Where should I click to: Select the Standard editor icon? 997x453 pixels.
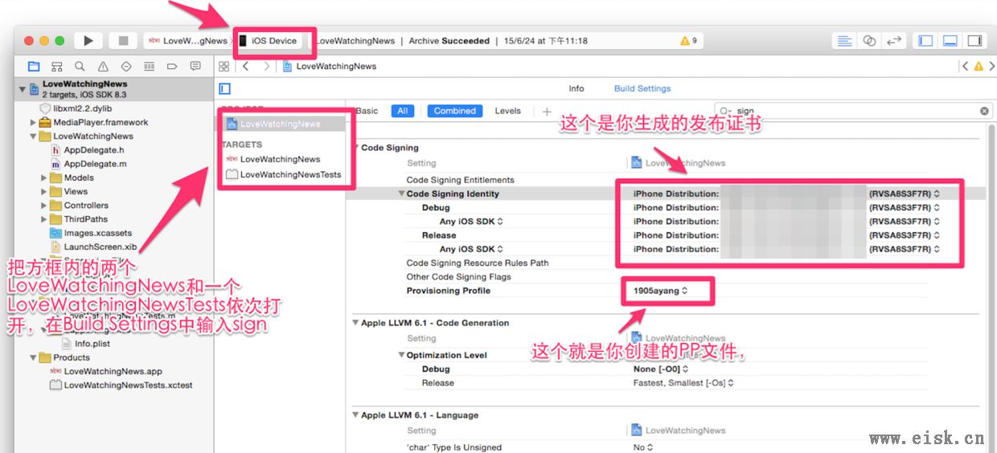coord(844,40)
